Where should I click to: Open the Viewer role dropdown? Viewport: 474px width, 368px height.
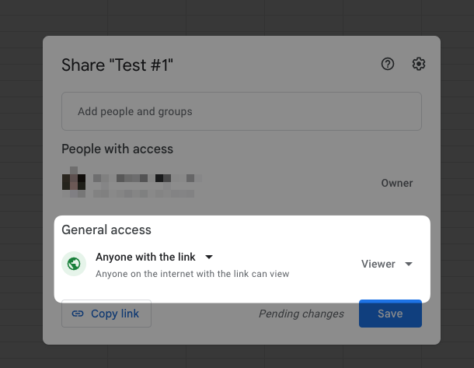pos(387,264)
